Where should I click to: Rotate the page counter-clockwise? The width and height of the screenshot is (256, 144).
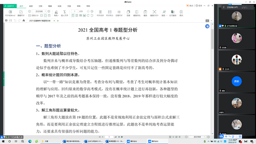92,15
